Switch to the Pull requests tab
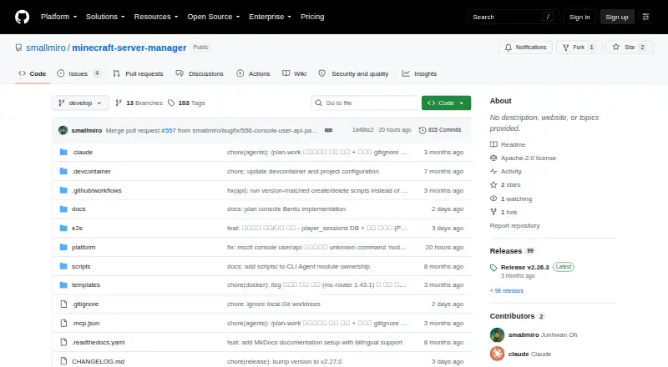The height and width of the screenshot is (367, 668). (x=139, y=73)
